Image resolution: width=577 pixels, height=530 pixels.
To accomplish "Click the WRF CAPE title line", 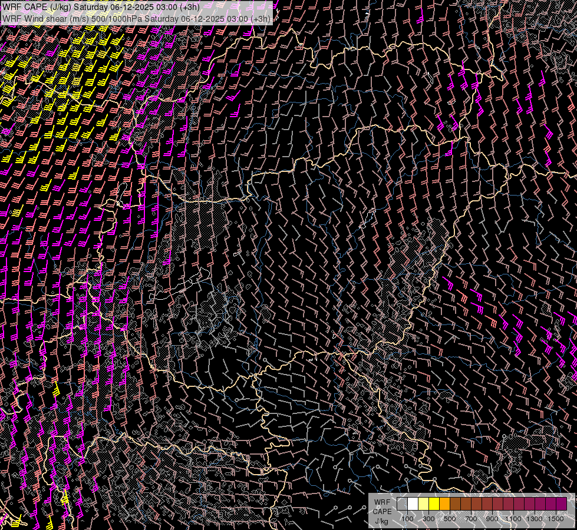I will pyautogui.click(x=101, y=7).
